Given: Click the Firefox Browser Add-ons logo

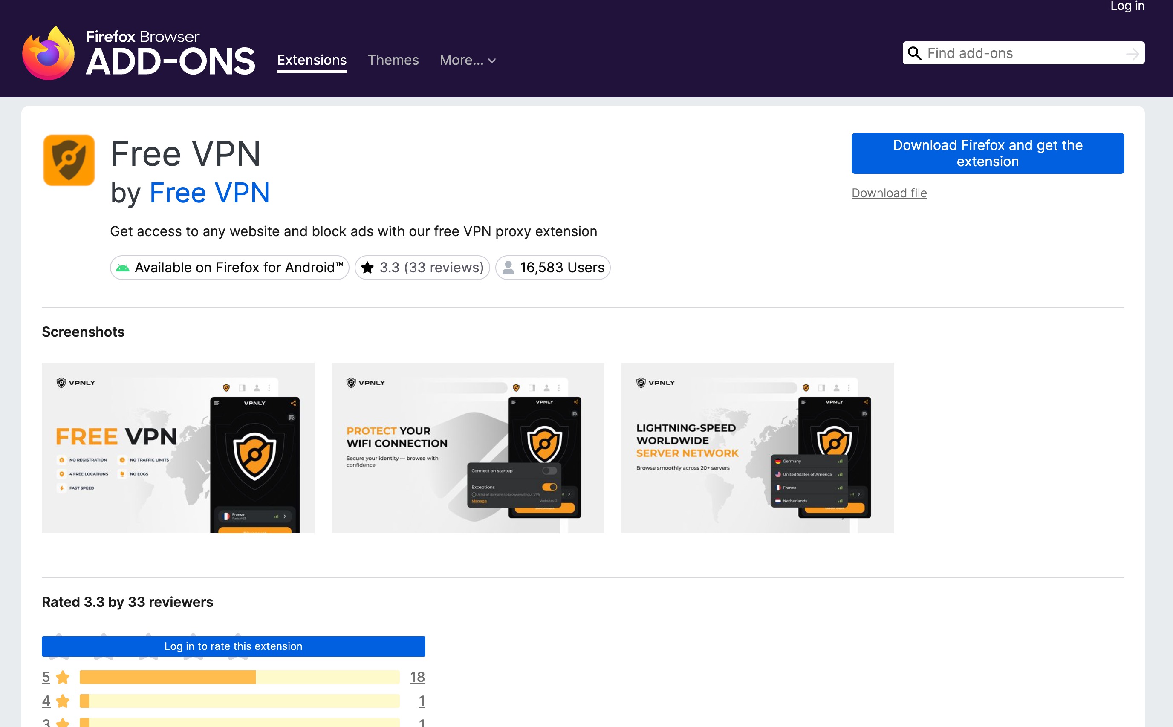Looking at the screenshot, I should [x=139, y=52].
